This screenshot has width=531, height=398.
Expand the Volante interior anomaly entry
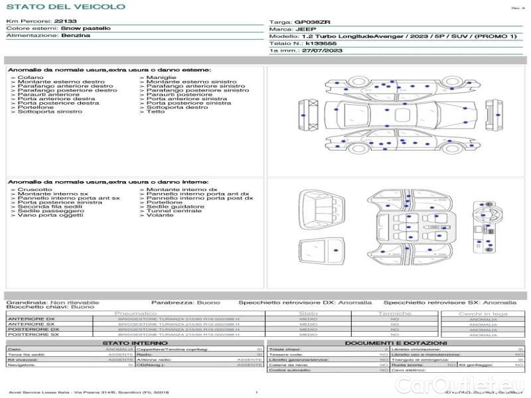pos(159,215)
